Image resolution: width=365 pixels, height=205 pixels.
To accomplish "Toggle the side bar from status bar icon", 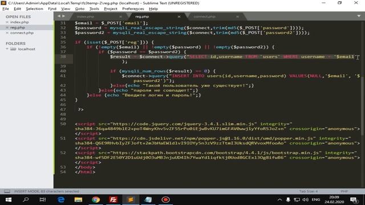I will (7, 191).
